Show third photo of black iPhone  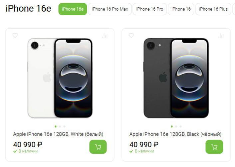point(180,126)
